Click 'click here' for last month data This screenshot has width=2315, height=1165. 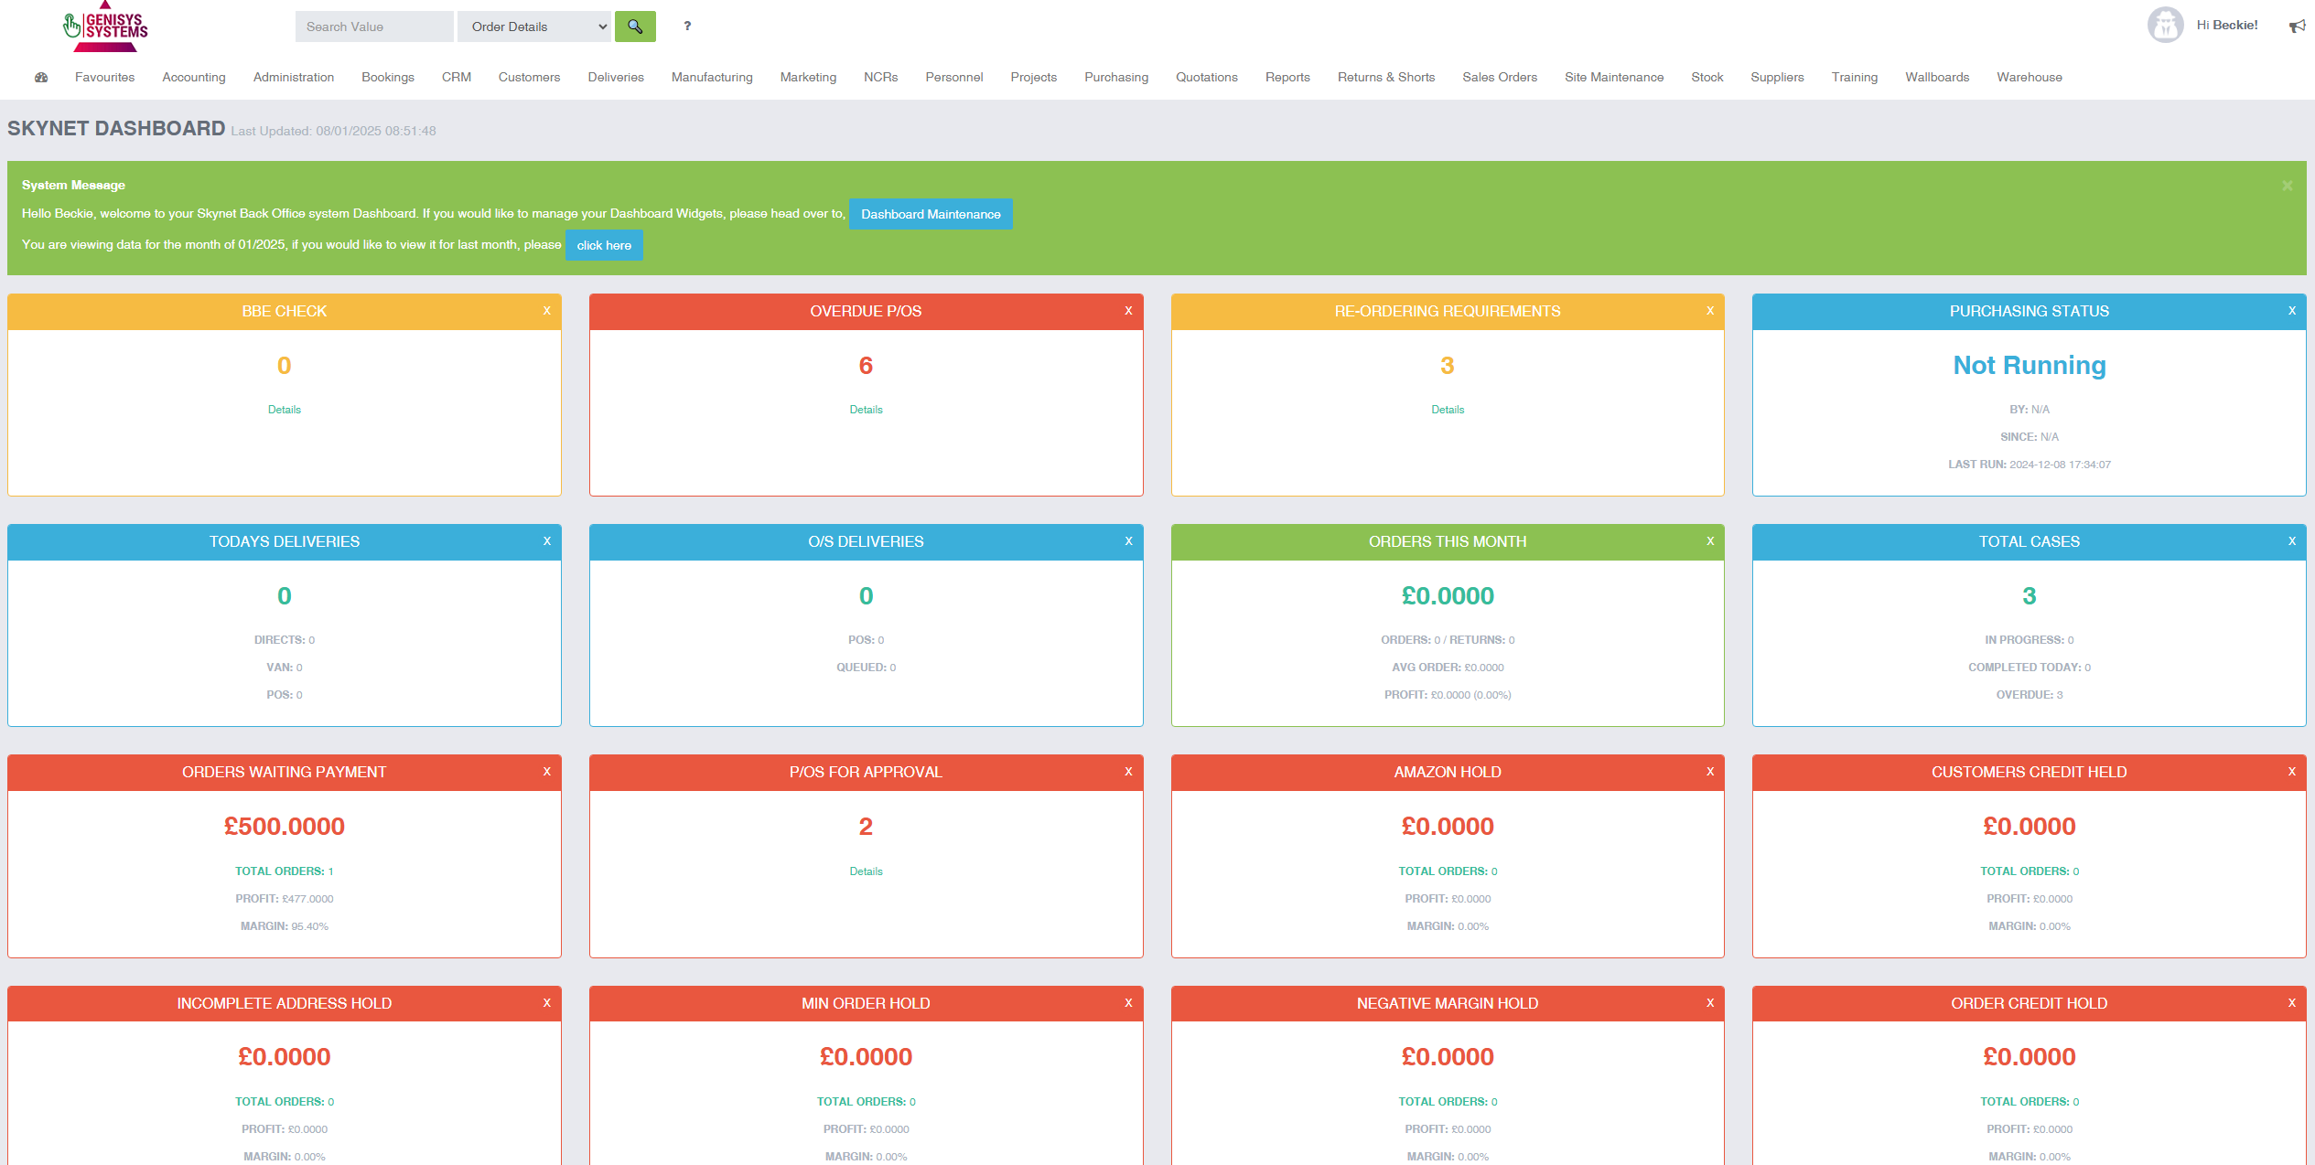(x=604, y=245)
